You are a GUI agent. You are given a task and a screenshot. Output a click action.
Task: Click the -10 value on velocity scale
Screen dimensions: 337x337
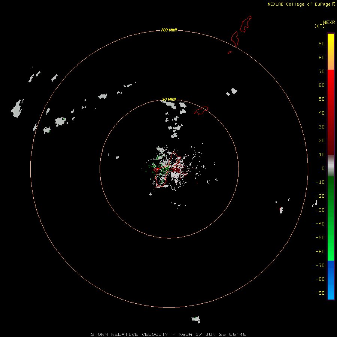click(320, 182)
